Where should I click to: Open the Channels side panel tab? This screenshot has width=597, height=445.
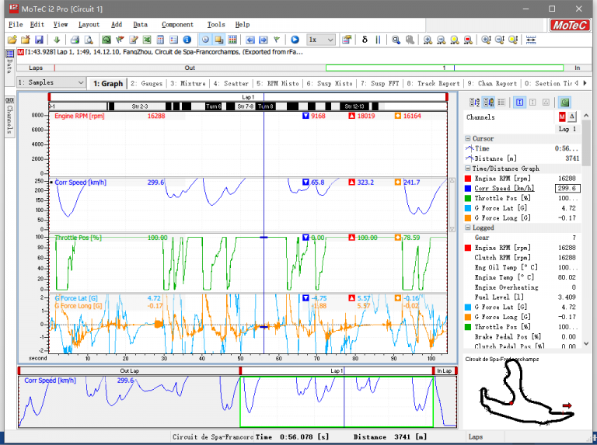[10, 116]
